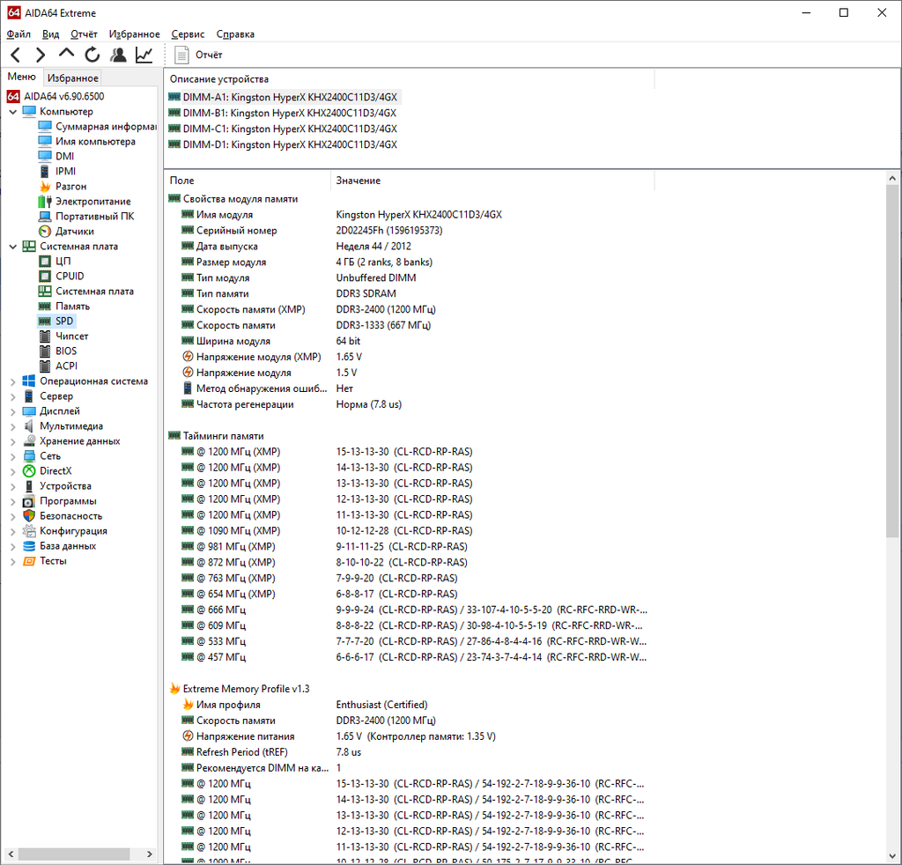This screenshot has height=865, width=902.
Task: Go forward with the Forward arrow
Action: [41, 55]
